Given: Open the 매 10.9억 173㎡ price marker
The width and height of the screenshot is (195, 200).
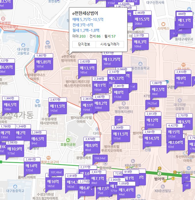Looking at the screenshot, I should coord(15,149).
